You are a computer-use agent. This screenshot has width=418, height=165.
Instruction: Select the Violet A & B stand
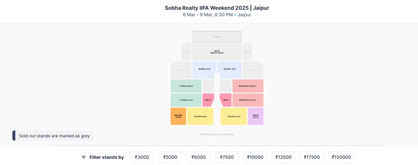coord(256,116)
